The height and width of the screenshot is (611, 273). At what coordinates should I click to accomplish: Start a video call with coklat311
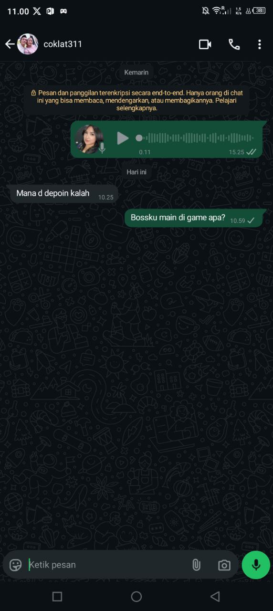click(x=205, y=44)
